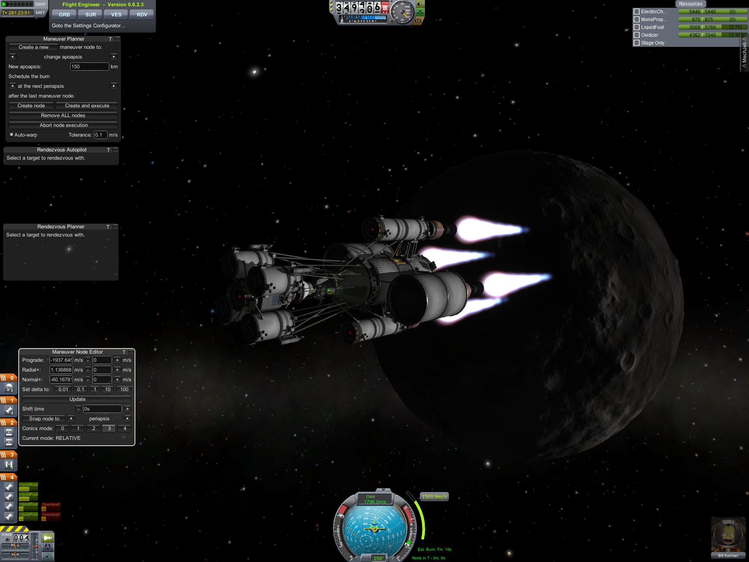
Task: Click the New apoapsis input field
Action: coord(89,67)
